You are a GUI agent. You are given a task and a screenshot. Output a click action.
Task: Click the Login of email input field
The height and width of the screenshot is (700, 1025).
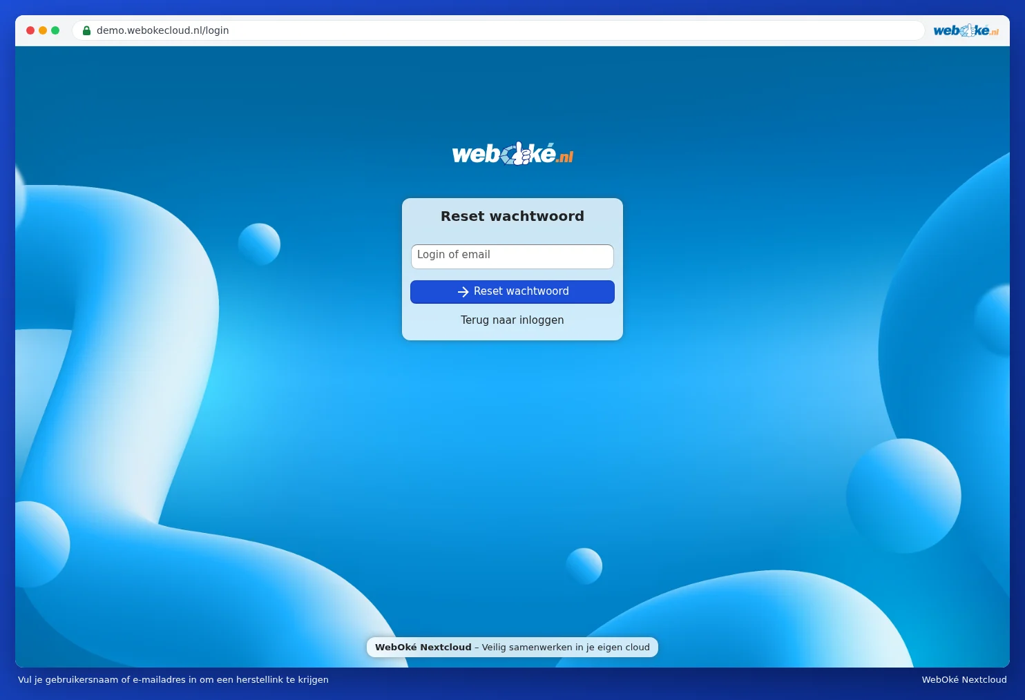pyautogui.click(x=512, y=256)
